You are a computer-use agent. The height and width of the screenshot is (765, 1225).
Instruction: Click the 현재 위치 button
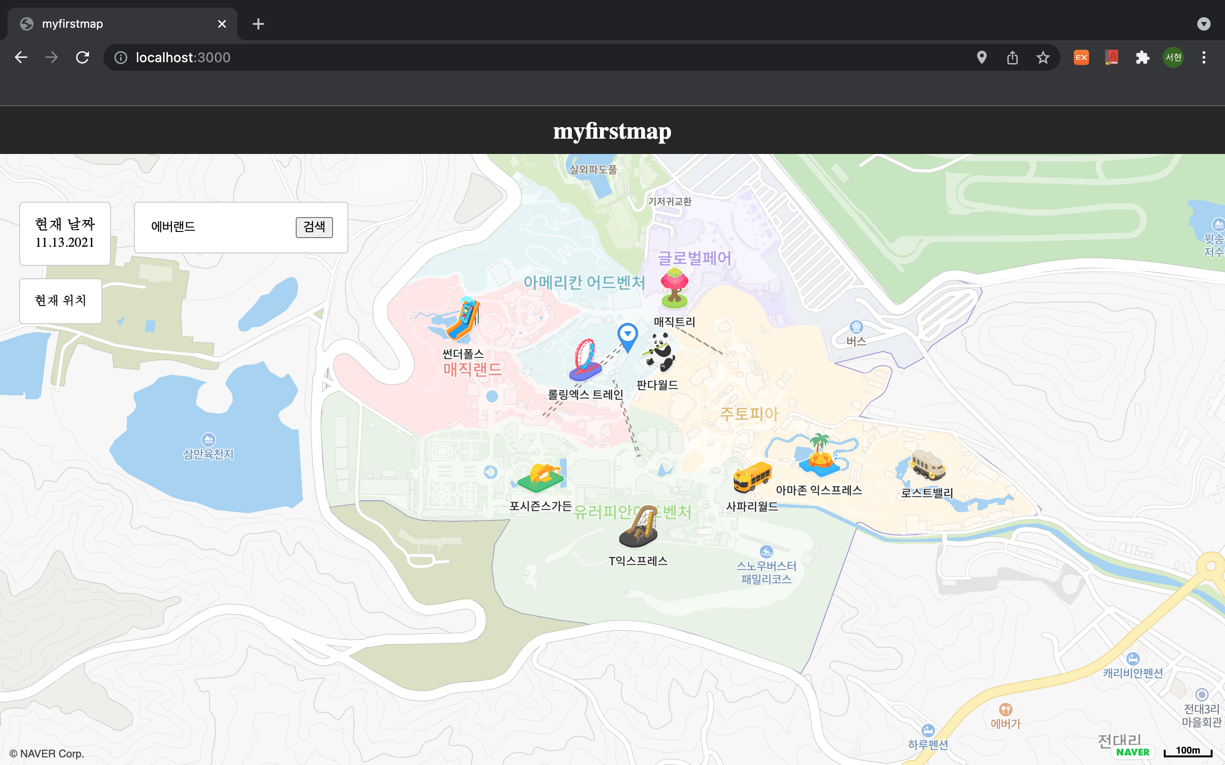click(61, 301)
